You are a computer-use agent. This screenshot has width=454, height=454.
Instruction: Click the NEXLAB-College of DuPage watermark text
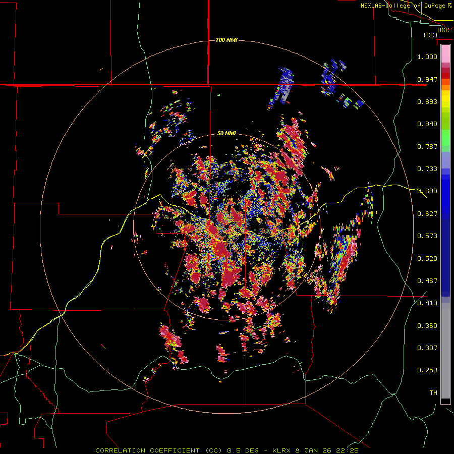click(x=403, y=6)
